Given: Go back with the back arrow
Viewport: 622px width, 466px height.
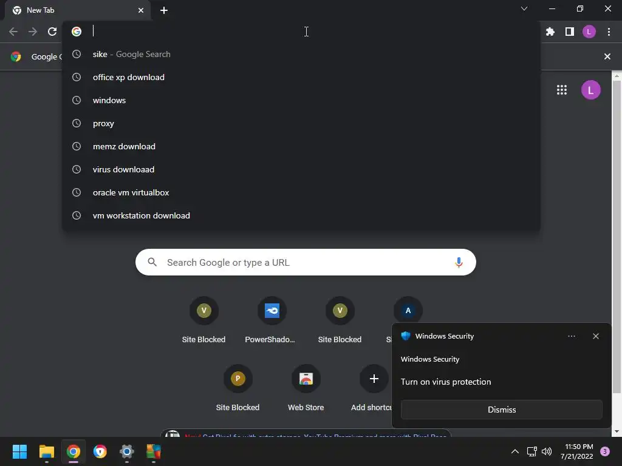Looking at the screenshot, I should coord(13,32).
